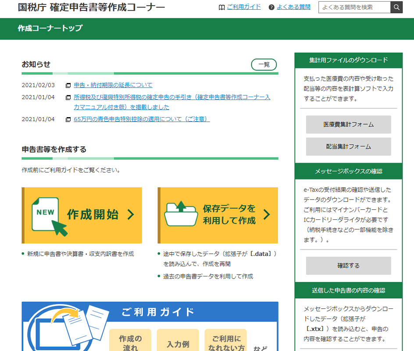Click the external link icon beside 65万円の青色申告 notice
Image resolution: width=414 pixels, height=351 pixels.
(x=68, y=119)
